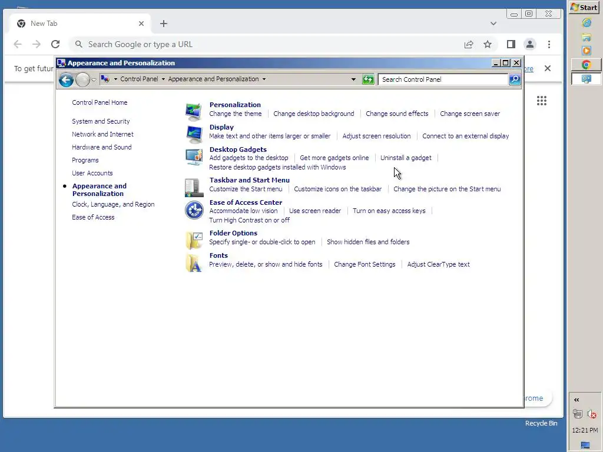603x452 pixels.
Task: Open Network and Internet category
Action: pyautogui.click(x=102, y=134)
